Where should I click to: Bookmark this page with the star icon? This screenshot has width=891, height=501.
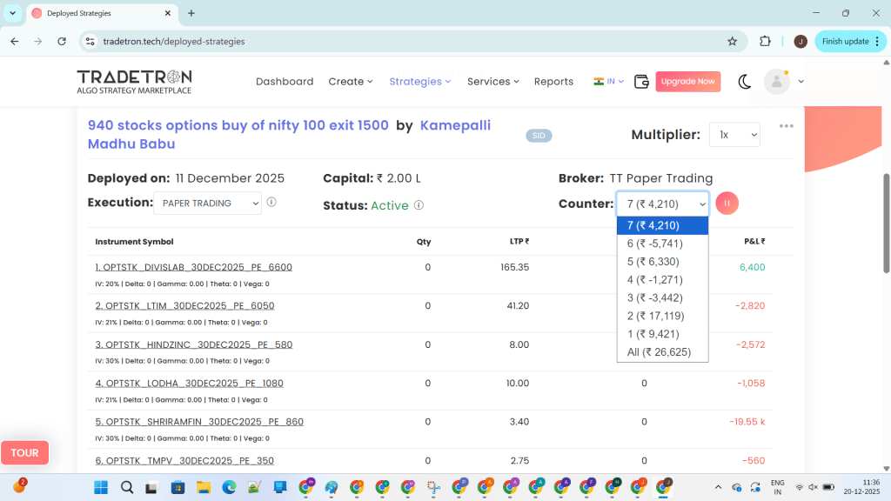point(732,41)
